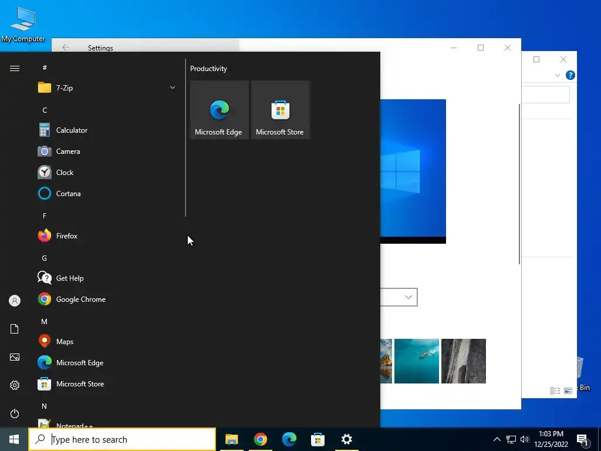Expand the ribbon chevron in Explorer window

pyautogui.click(x=558, y=76)
